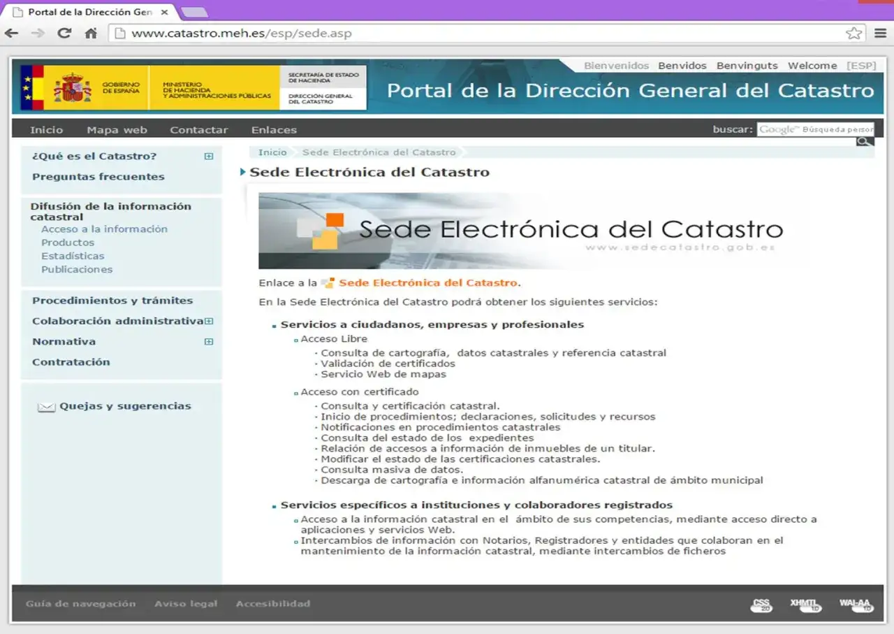Open Aviso legal footer link
894x634 pixels.
coord(186,604)
